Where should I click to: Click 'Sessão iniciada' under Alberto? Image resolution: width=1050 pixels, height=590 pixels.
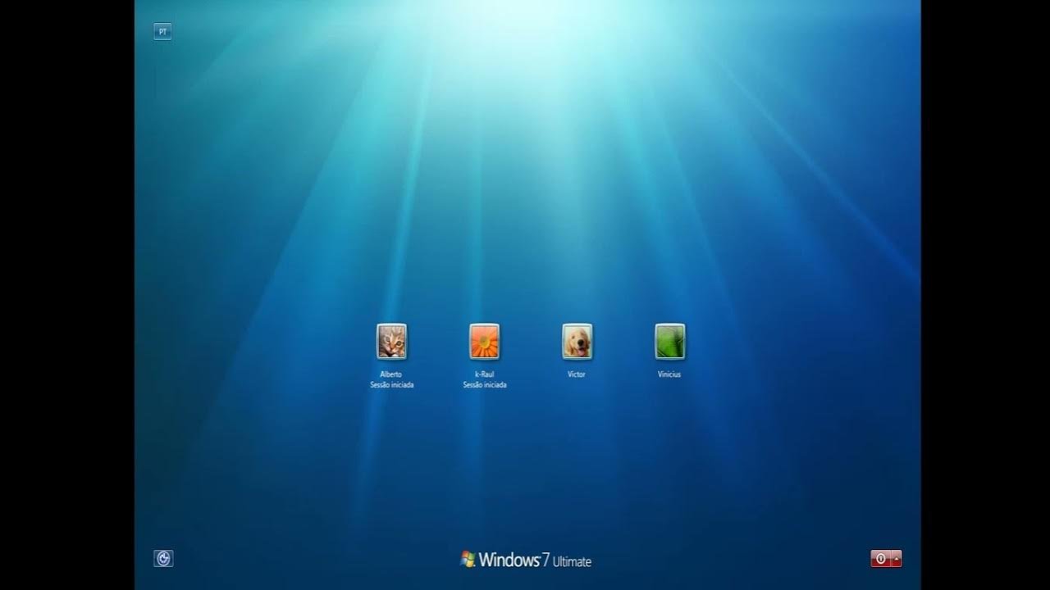point(391,385)
